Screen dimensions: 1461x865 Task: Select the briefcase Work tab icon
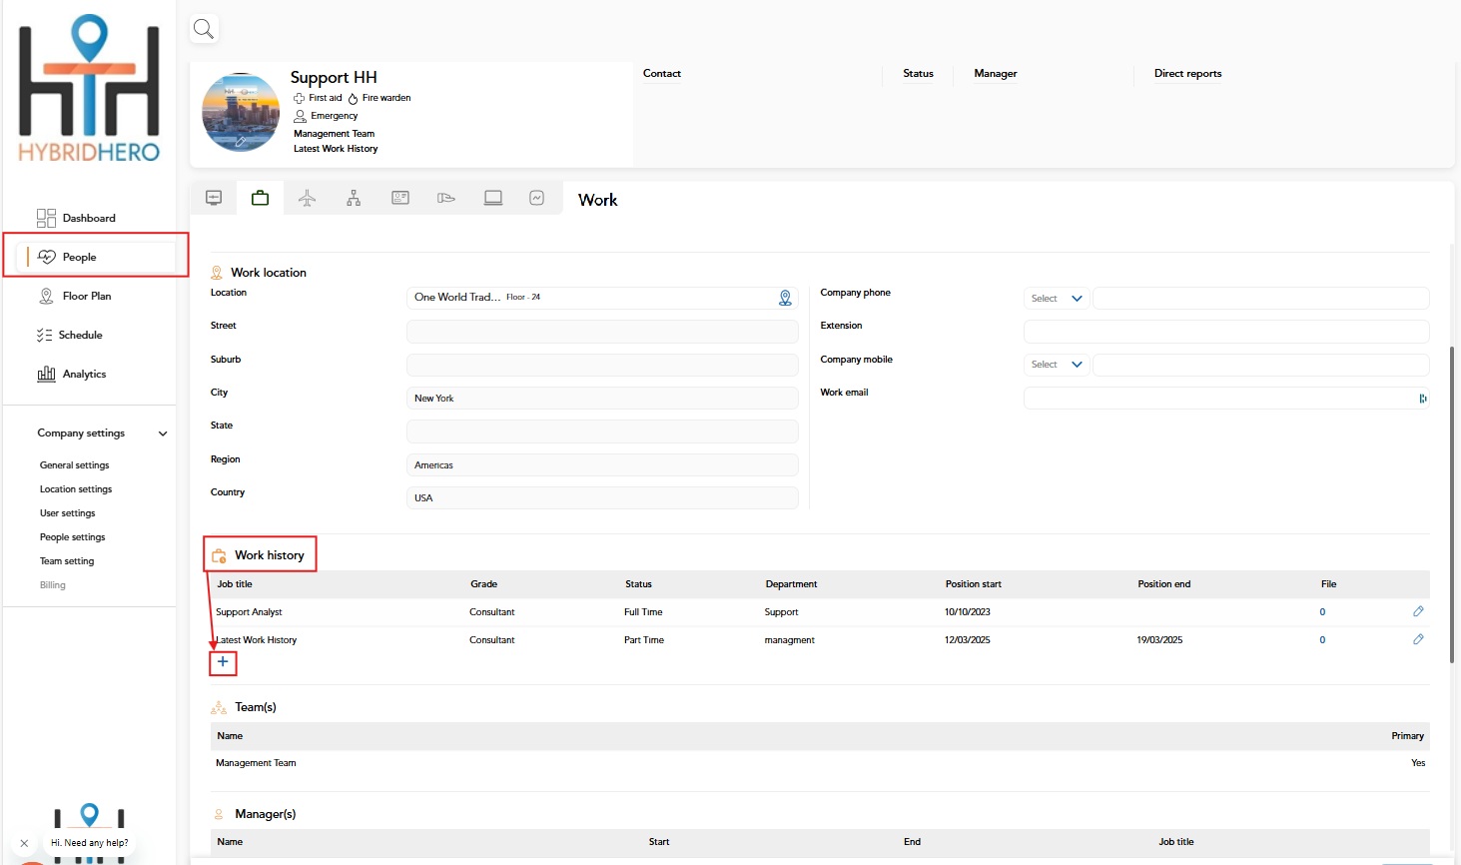(x=260, y=198)
